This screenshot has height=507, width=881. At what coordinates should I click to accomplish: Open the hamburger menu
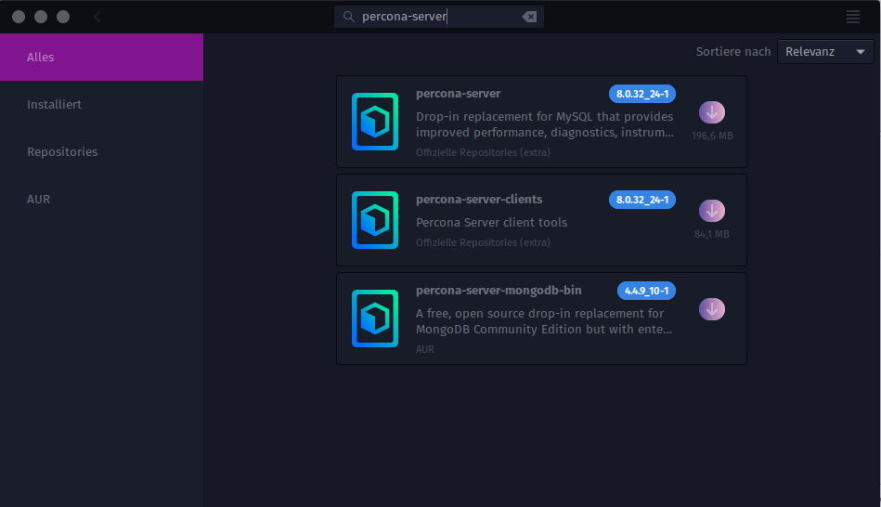[853, 17]
